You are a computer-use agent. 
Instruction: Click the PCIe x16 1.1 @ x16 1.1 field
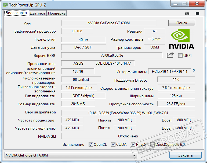(x=169, y=71)
